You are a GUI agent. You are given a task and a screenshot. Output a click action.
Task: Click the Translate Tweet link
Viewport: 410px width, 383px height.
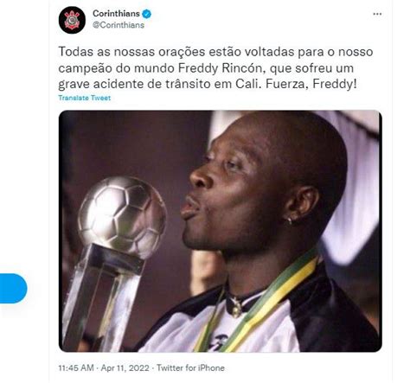click(x=85, y=98)
